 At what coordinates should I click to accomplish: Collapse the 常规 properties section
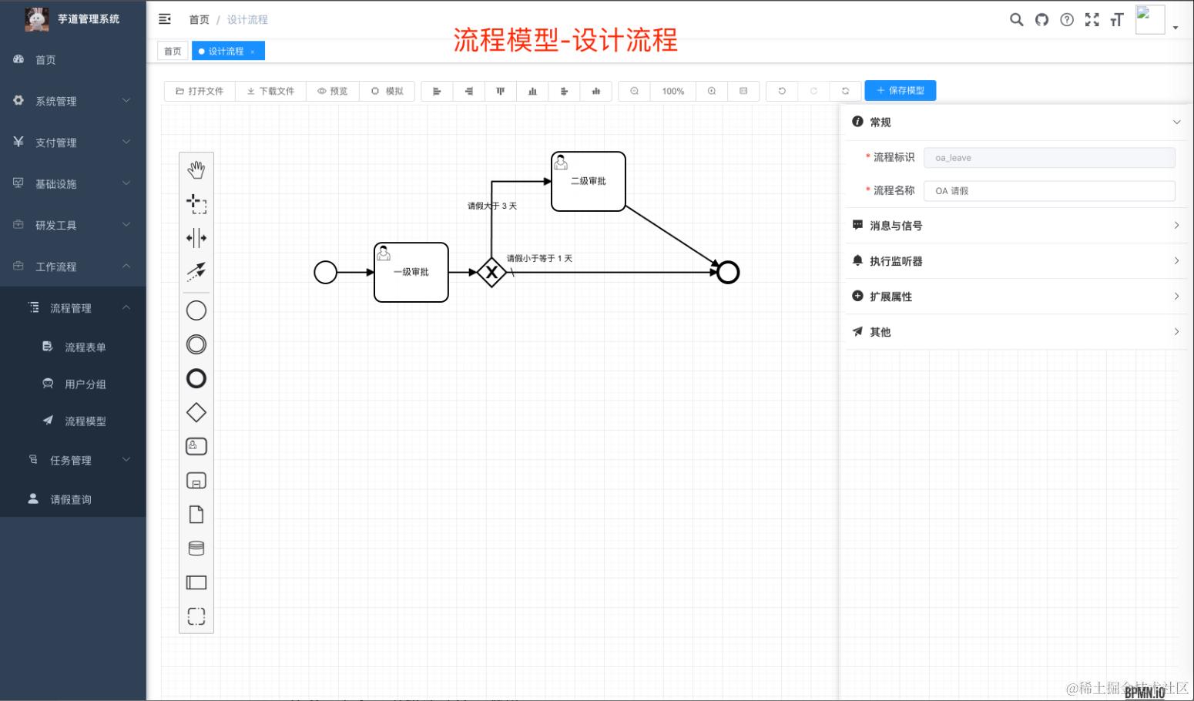(1016, 122)
